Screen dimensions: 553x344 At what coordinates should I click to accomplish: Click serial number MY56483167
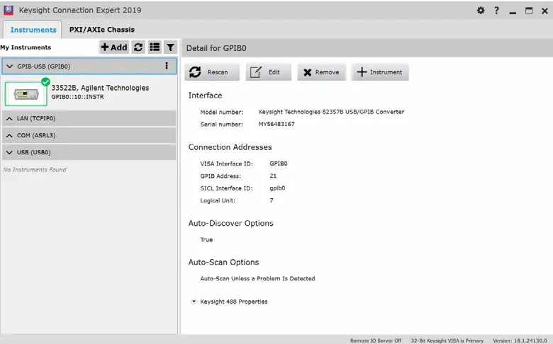point(276,124)
